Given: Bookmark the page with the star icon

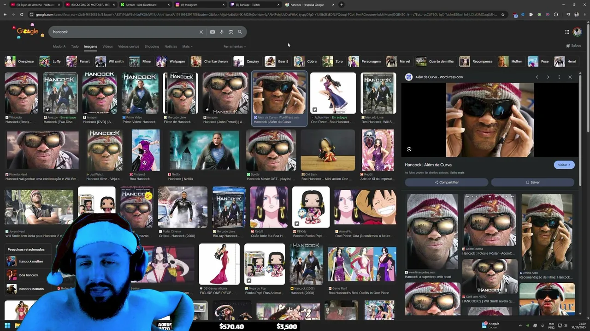Looking at the screenshot, I should click(502, 15).
